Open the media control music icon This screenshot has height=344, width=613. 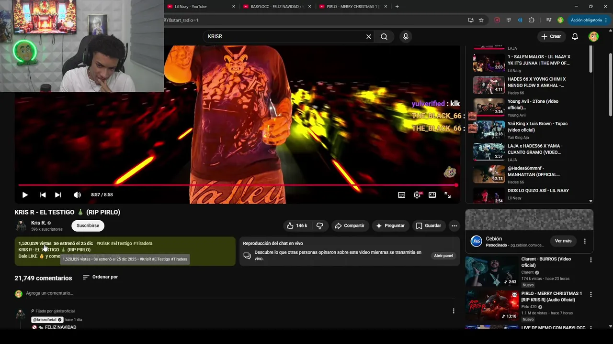(x=549, y=20)
